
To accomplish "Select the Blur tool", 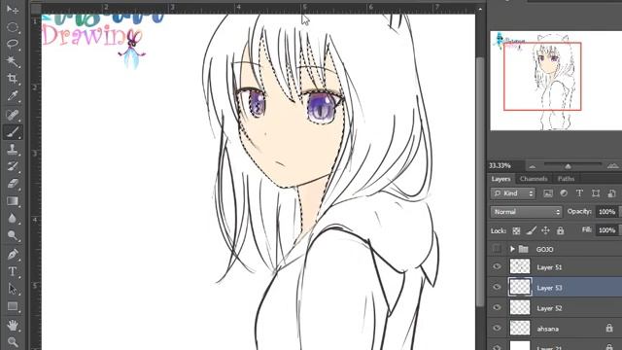I will click(x=13, y=218).
